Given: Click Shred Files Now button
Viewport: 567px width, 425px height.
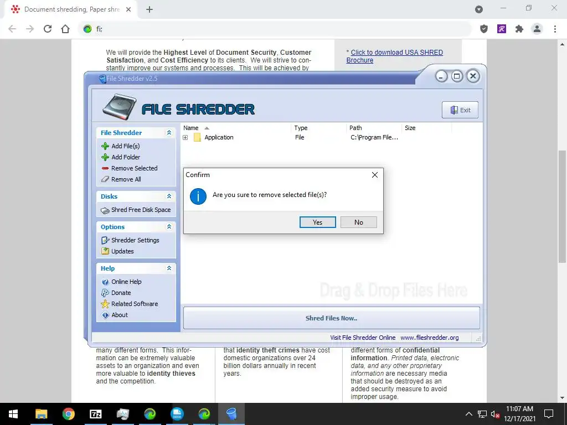Looking at the screenshot, I should click(332, 318).
